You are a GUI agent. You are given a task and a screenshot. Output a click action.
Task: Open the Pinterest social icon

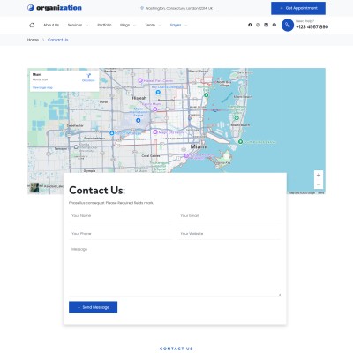click(x=274, y=25)
